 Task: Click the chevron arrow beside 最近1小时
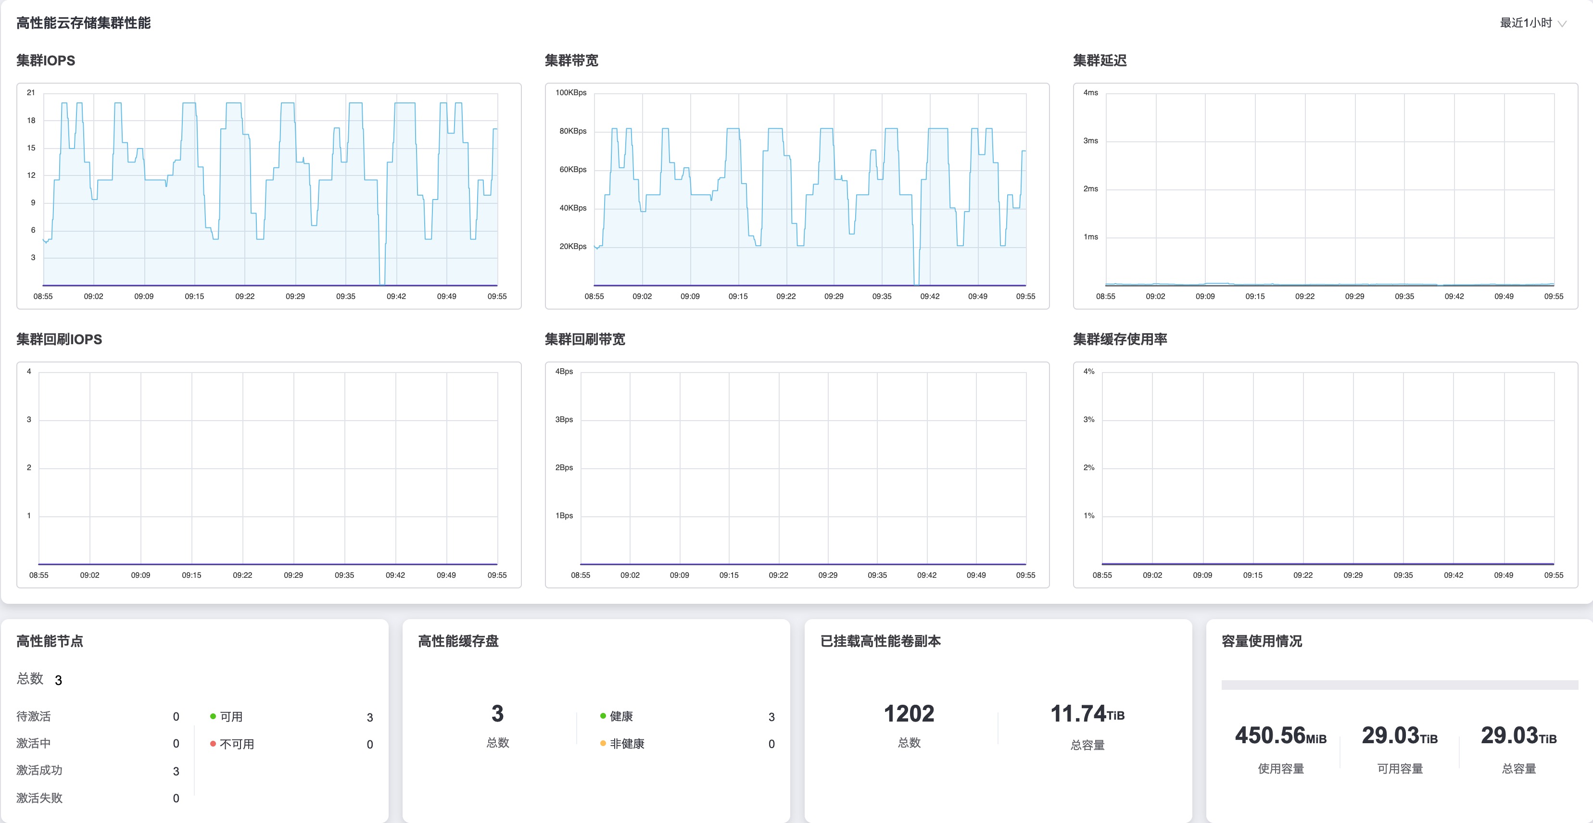pos(1562,24)
